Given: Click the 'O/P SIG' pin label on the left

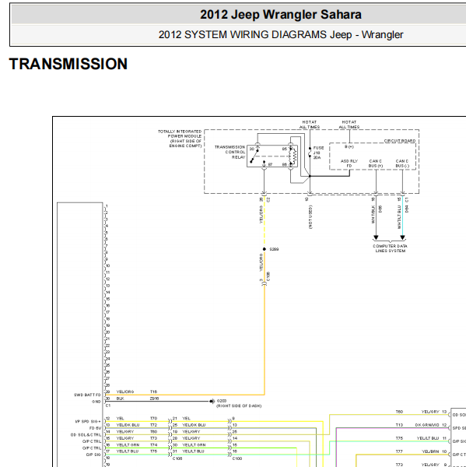Looking at the screenshot, I should (93, 455).
